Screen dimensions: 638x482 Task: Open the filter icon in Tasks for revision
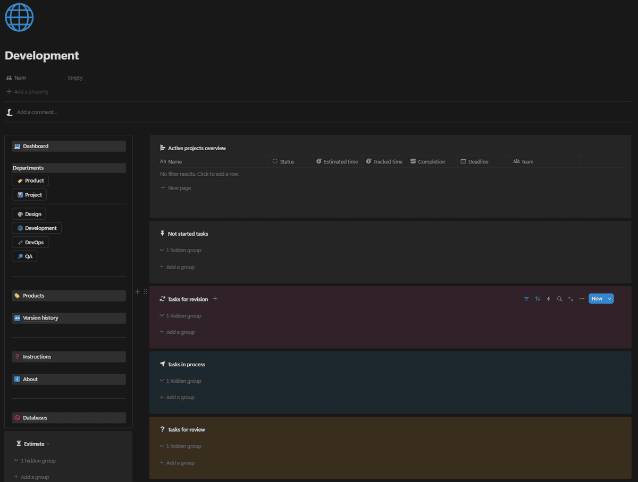pyautogui.click(x=526, y=299)
